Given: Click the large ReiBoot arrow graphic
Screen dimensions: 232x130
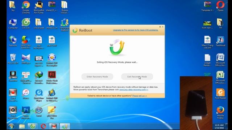Looking at the screenshot, I should pos(117,47).
